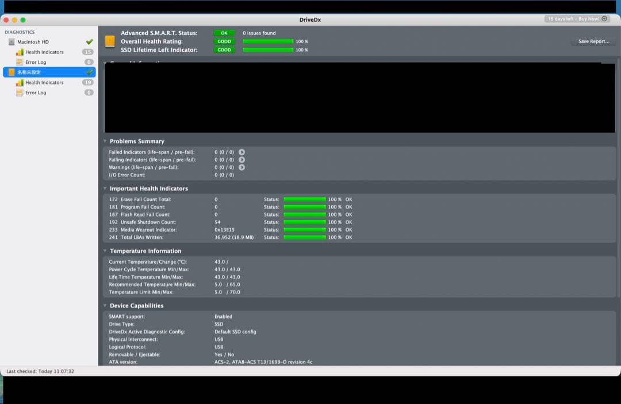Screen dimensions: 621x404
Task: Click bar chart icon beside second Health Indicators
Action: (x=20, y=82)
